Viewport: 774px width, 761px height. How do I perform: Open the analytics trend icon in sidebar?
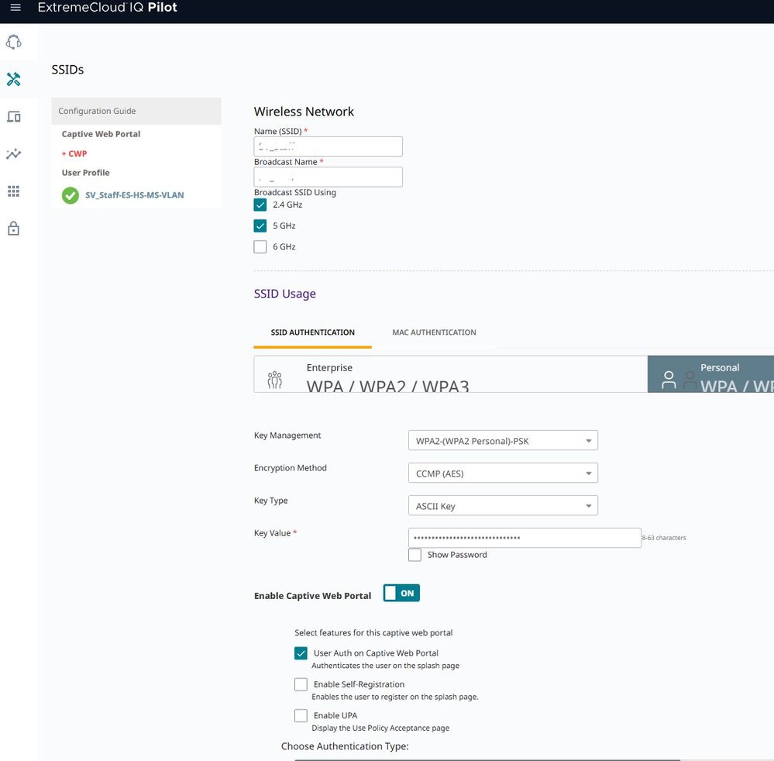click(13, 154)
